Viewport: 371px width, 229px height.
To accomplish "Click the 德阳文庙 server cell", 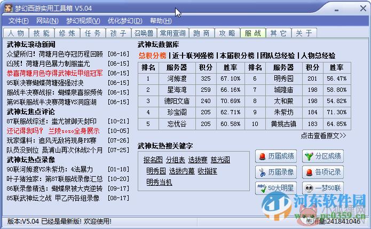I will coord(177,101).
